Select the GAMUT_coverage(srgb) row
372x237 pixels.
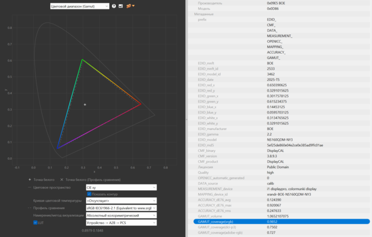(282, 222)
